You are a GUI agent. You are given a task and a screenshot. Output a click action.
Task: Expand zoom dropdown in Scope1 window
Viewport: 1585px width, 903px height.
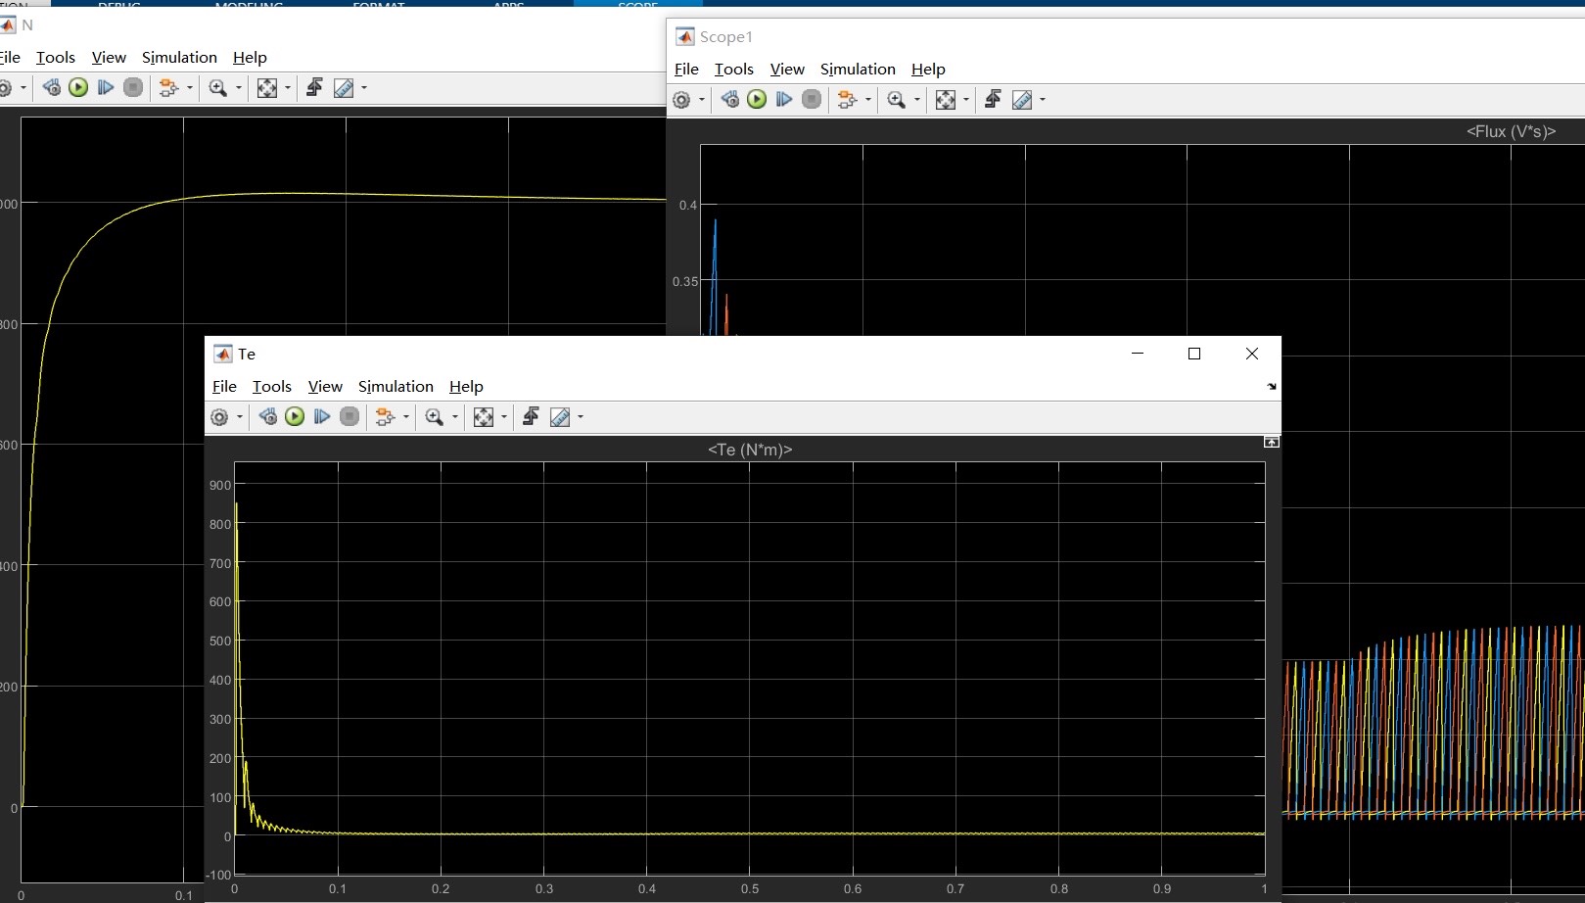(917, 100)
